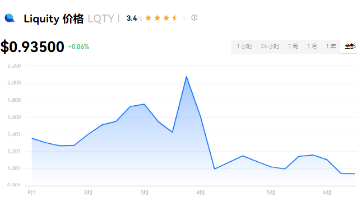
Task: Click the Liquity logo icon
Action: [10, 18]
